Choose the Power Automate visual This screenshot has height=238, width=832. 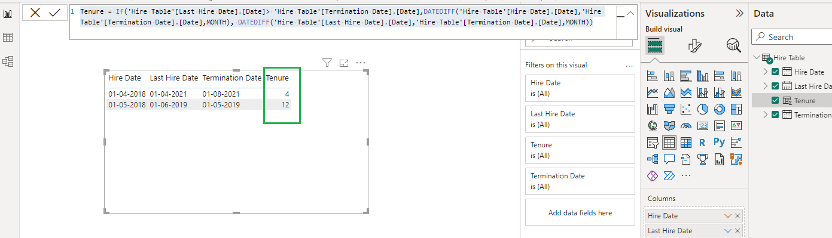pos(669,176)
